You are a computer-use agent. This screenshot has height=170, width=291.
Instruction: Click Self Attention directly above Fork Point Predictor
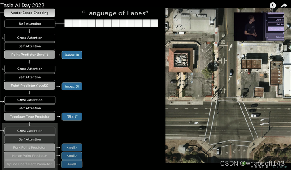[x=30, y=139]
